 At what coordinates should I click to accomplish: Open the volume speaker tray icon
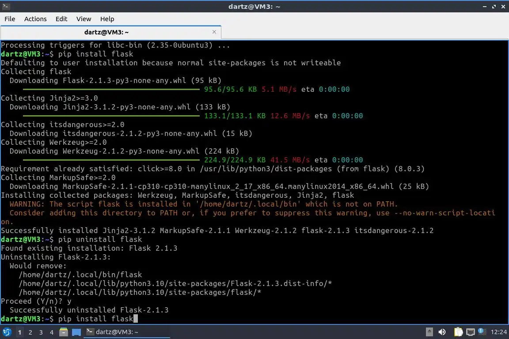(442, 332)
